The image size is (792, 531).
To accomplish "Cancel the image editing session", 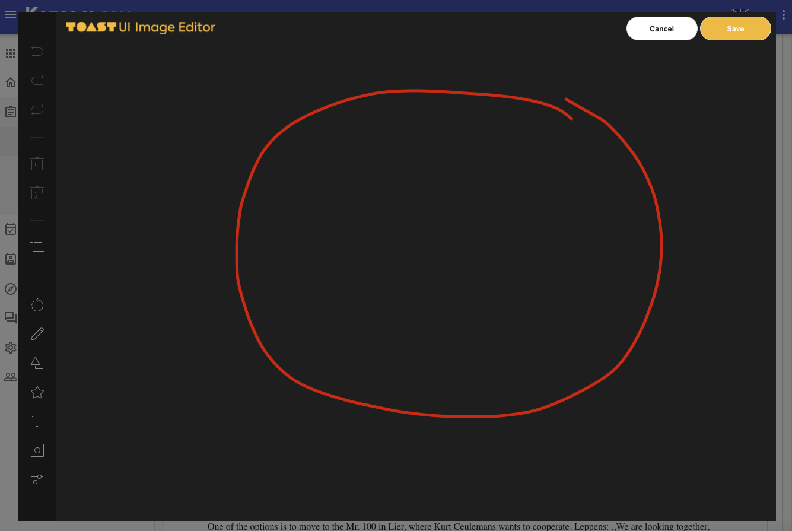I will pyautogui.click(x=661, y=28).
